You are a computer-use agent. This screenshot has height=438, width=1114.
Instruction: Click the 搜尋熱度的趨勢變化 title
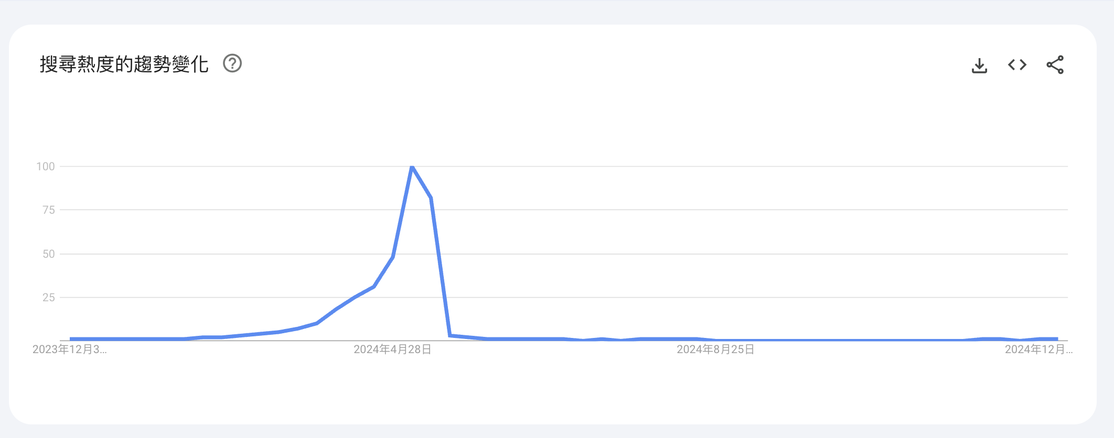point(124,64)
